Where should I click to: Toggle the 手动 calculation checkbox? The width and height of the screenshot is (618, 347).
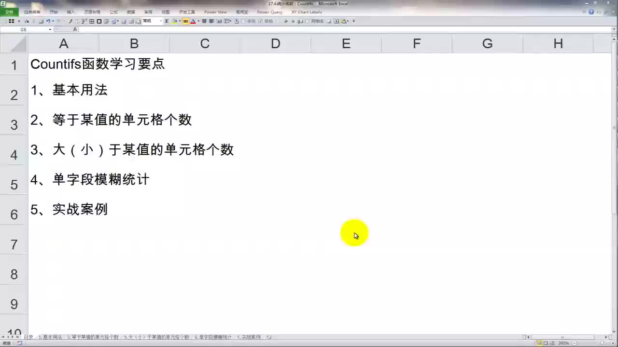pos(243,21)
